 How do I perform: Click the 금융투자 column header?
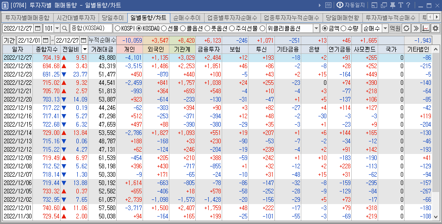(209, 49)
